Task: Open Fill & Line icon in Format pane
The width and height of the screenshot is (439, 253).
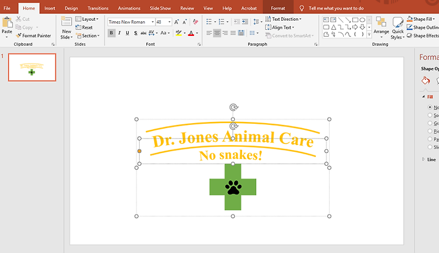Action: (x=426, y=80)
